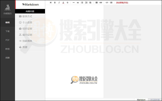Screen dimensions: 162x101
Task: Click inside the markdown editing area
Action: click(x=74, y=52)
